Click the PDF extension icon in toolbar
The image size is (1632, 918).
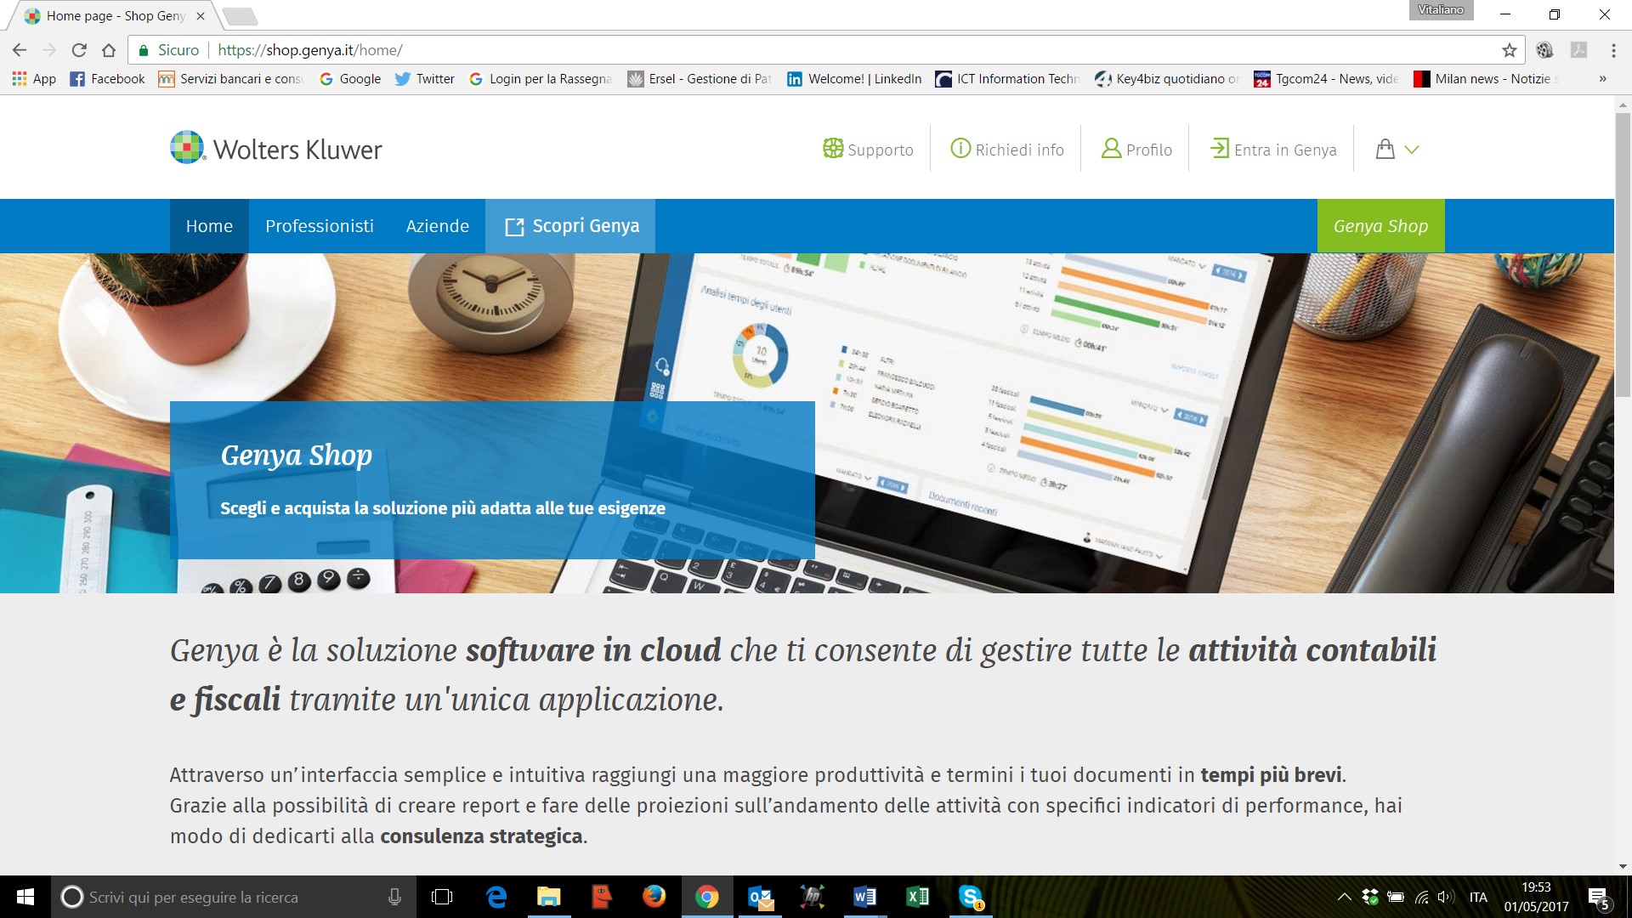[x=1579, y=50]
